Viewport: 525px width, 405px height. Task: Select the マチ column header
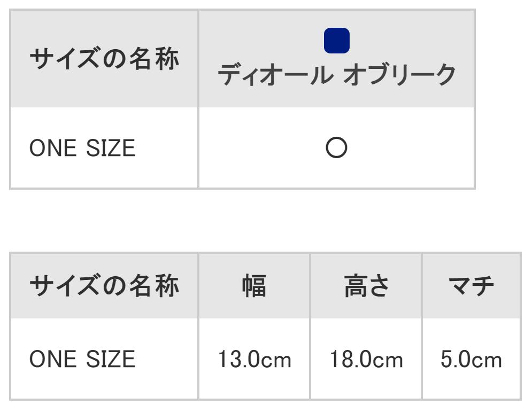(x=471, y=287)
